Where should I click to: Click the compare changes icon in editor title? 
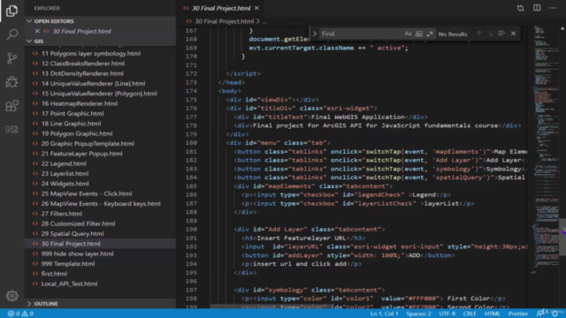click(520, 8)
